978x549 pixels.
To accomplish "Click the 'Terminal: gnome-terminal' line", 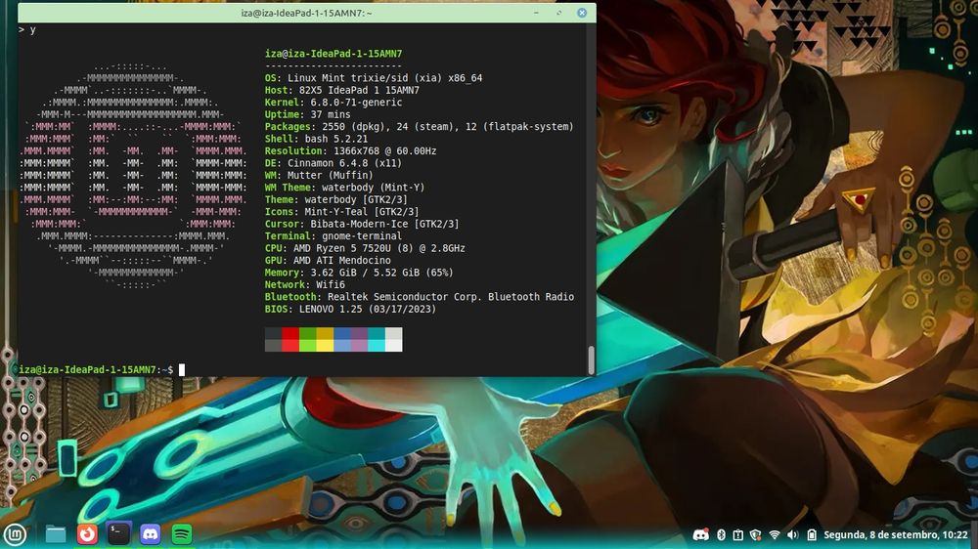I will tap(333, 235).
